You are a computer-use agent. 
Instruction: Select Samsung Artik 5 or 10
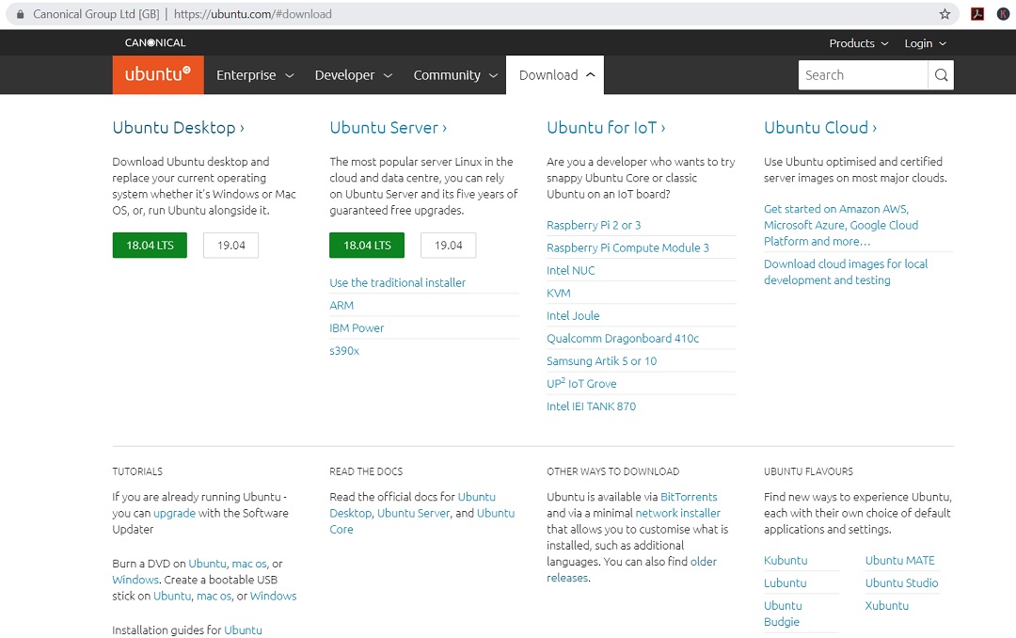(601, 361)
